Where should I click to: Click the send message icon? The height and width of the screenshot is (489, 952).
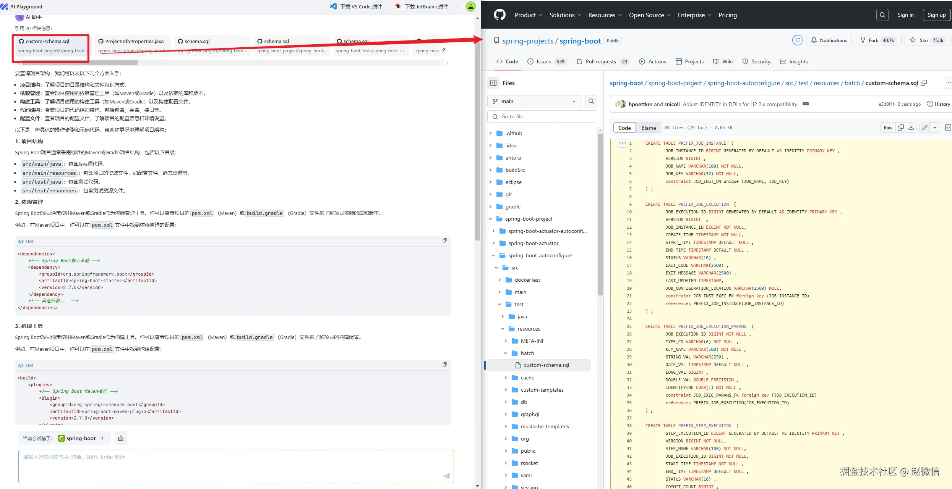pyautogui.click(x=446, y=476)
